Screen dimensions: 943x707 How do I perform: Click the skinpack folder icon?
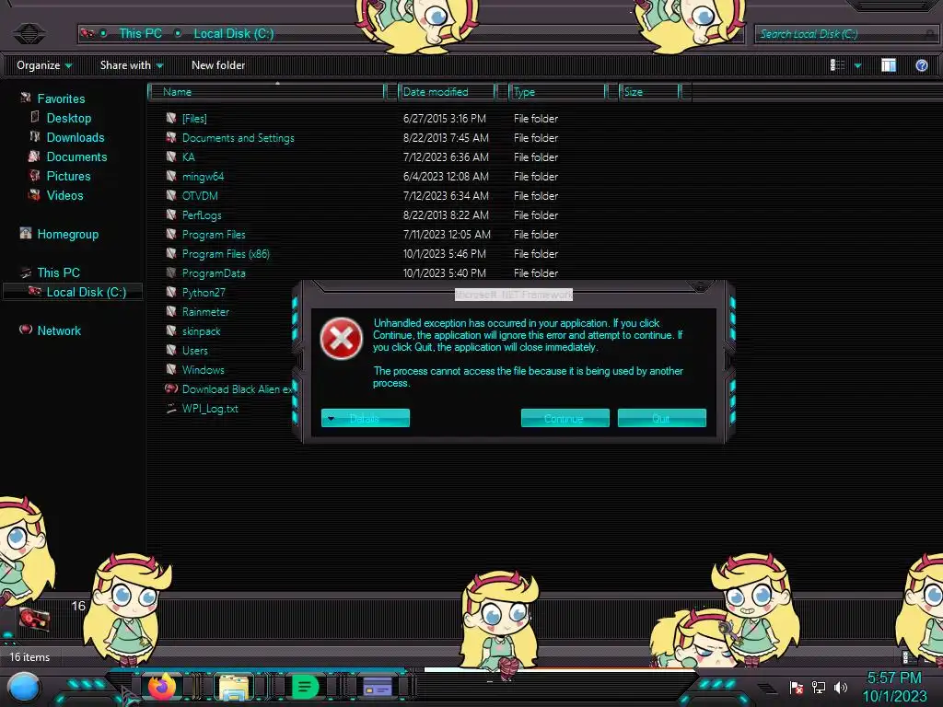171,330
